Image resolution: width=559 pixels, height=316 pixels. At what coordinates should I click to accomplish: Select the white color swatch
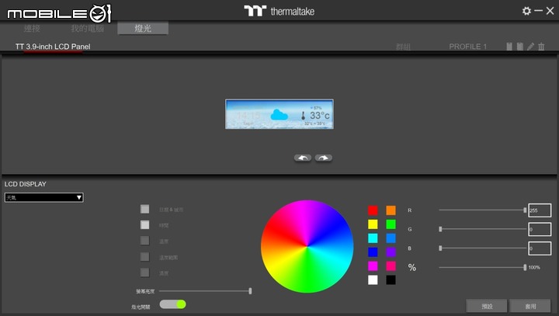pos(373,280)
